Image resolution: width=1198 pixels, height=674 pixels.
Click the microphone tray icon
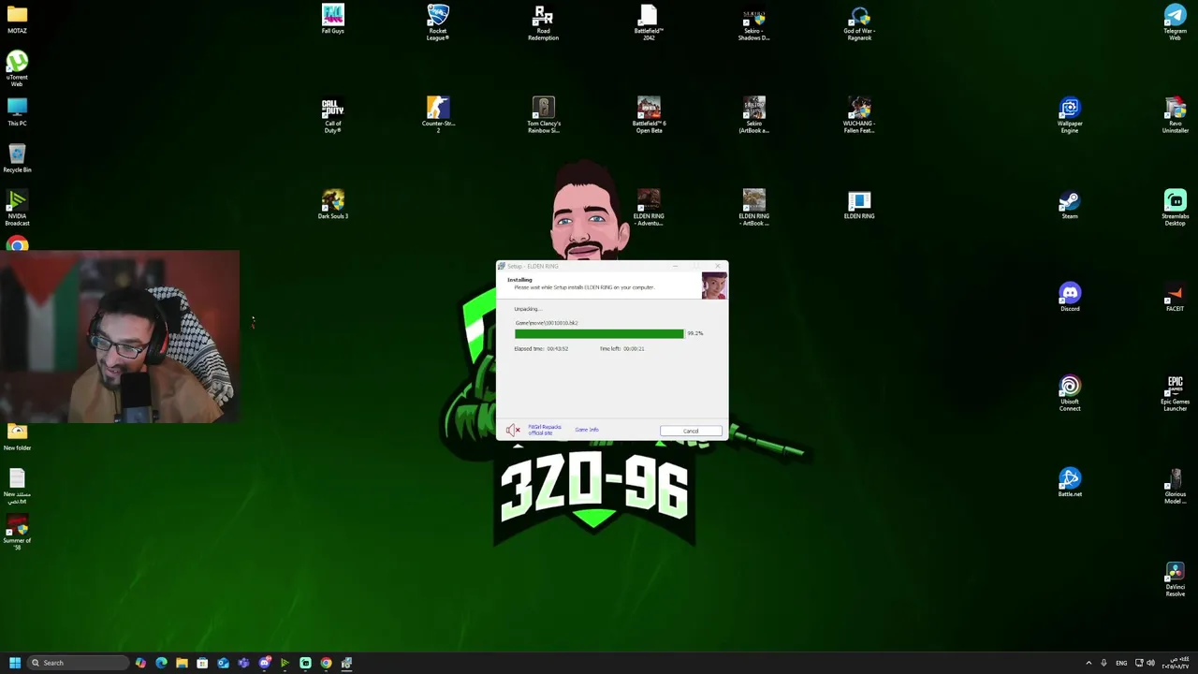1103,663
